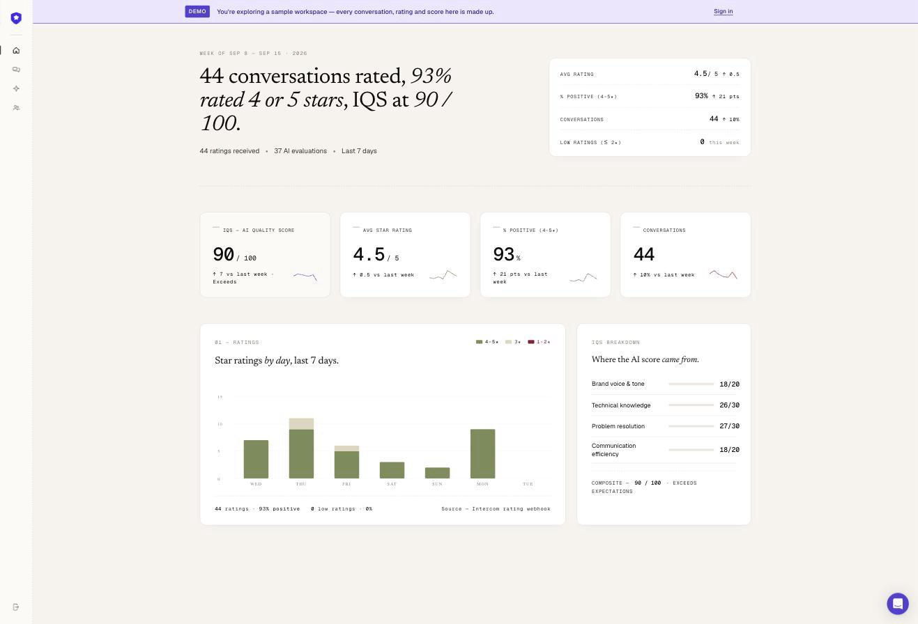Open the IQS AI Quality Score card
Image resolution: width=918 pixels, height=624 pixels.
(265, 255)
